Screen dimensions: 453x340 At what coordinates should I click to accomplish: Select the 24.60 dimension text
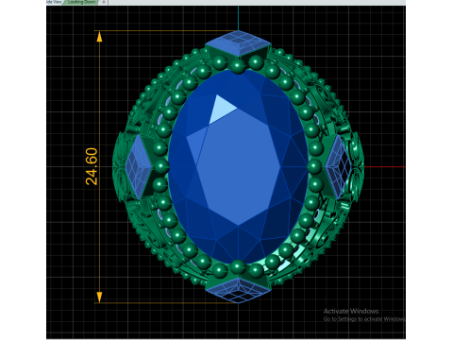92,166
